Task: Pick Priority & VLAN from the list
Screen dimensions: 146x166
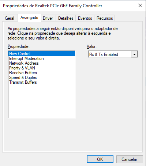Action: coord(42,68)
